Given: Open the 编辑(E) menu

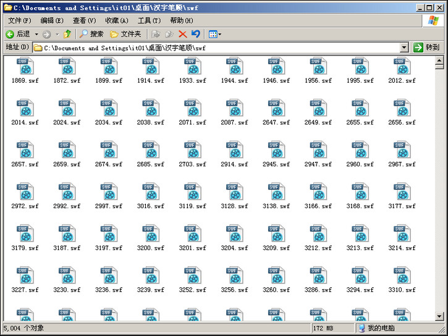Looking at the screenshot, I should 52,20.
